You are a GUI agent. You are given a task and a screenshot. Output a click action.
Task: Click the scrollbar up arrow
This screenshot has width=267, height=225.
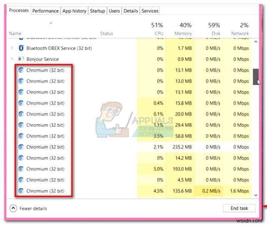coord(256,42)
